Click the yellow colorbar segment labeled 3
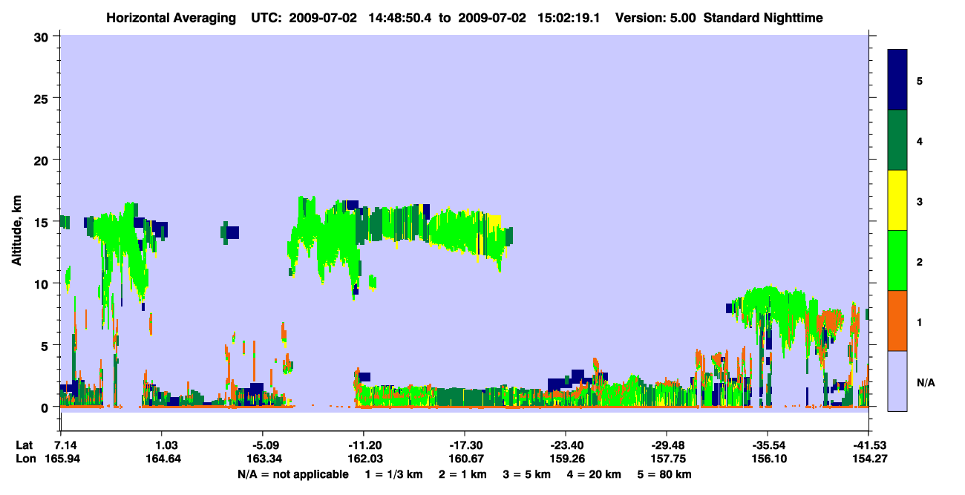This screenshot has width=965, height=495. [898, 200]
